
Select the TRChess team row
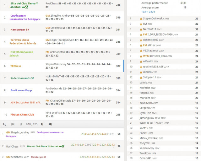(x=62, y=66)
